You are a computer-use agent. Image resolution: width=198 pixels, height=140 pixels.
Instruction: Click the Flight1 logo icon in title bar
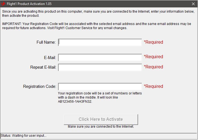pyautogui.click(x=3, y=4)
